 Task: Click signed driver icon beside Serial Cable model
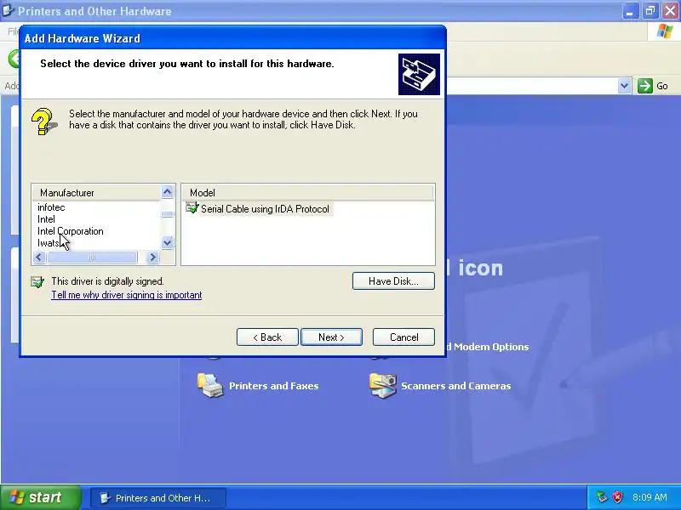[192, 207]
